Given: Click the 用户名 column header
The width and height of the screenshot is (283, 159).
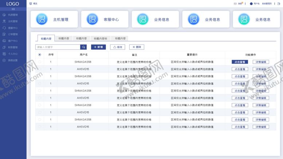Looking at the screenshot, I should (83, 55).
